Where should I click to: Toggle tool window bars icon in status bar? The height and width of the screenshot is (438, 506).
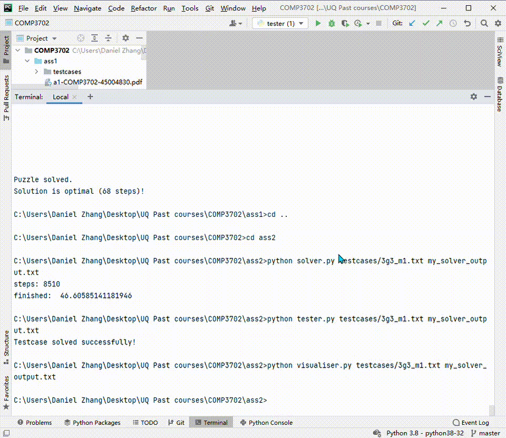(x=6, y=433)
